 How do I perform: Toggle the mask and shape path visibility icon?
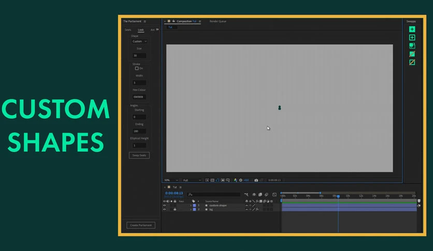[x=218, y=180]
